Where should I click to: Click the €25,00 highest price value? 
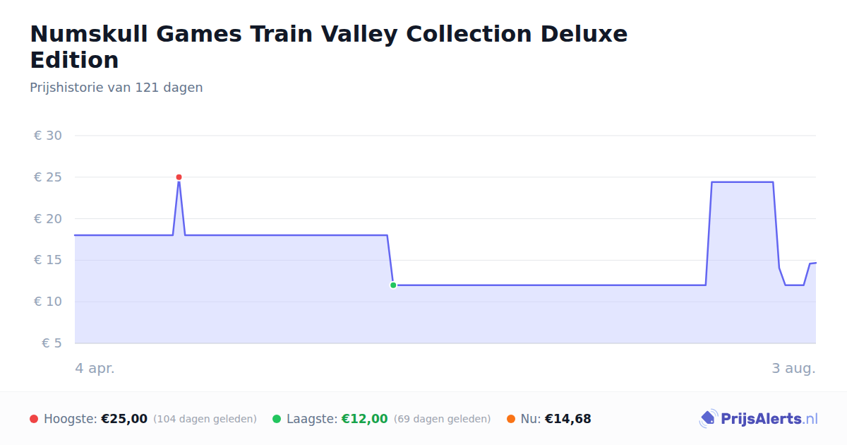[x=124, y=419]
